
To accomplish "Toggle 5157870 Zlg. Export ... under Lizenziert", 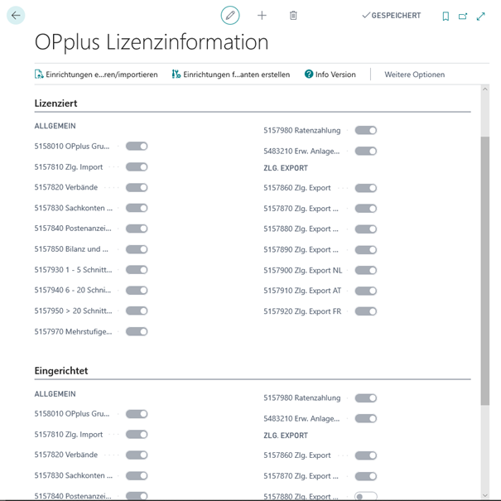I will click(366, 209).
